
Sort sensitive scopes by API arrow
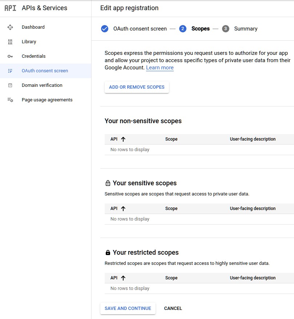coord(123,209)
